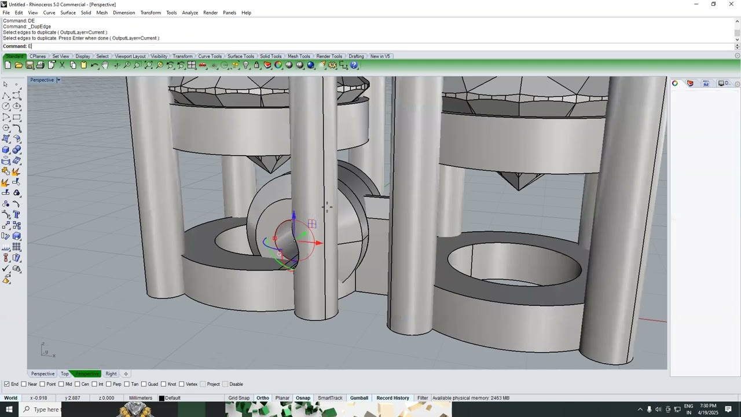This screenshot has width=741, height=417.
Task: Click the Windows Start button
Action: (x=9, y=409)
